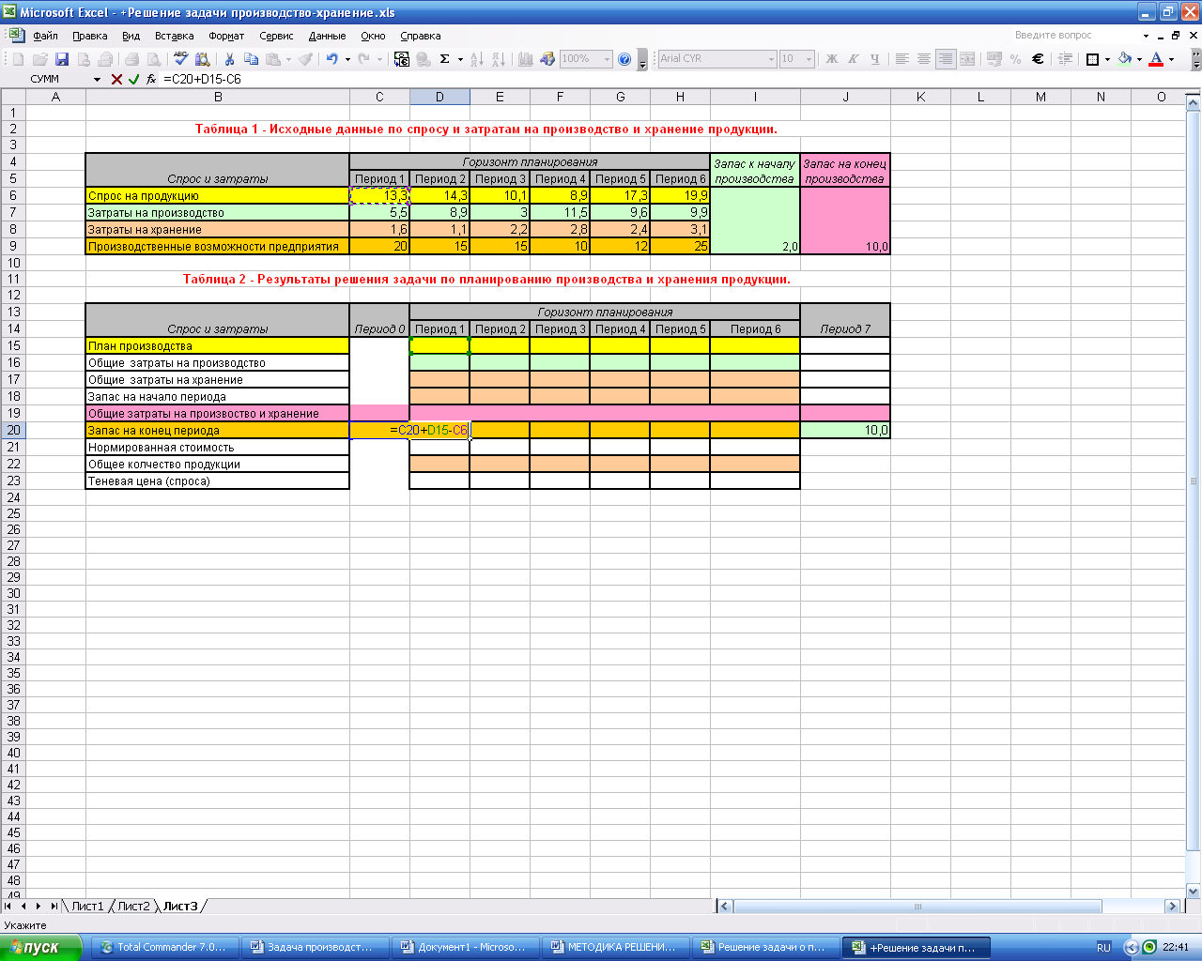Image resolution: width=1202 pixels, height=961 pixels.
Task: Open Print Preview from the toolbar
Action: point(153,59)
